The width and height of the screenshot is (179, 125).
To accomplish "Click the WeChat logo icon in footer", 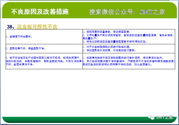I will 152,117.
